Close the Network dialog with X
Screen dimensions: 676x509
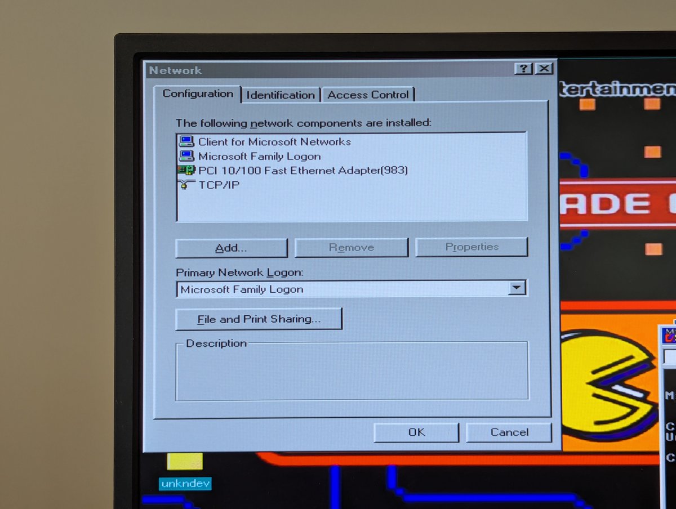click(x=543, y=69)
